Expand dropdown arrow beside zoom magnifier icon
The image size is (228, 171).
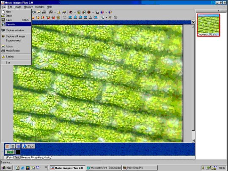tap(107, 17)
